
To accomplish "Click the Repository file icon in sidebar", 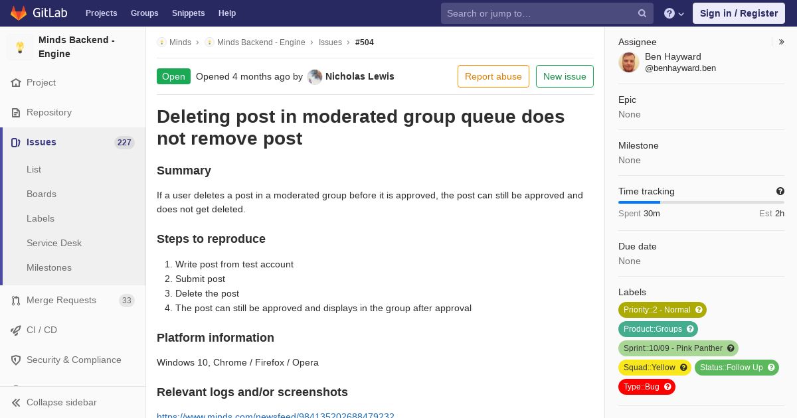I will (x=16, y=113).
